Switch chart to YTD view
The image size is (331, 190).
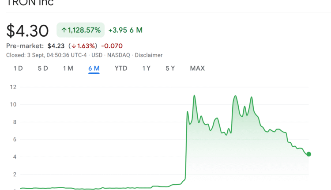[121, 68]
